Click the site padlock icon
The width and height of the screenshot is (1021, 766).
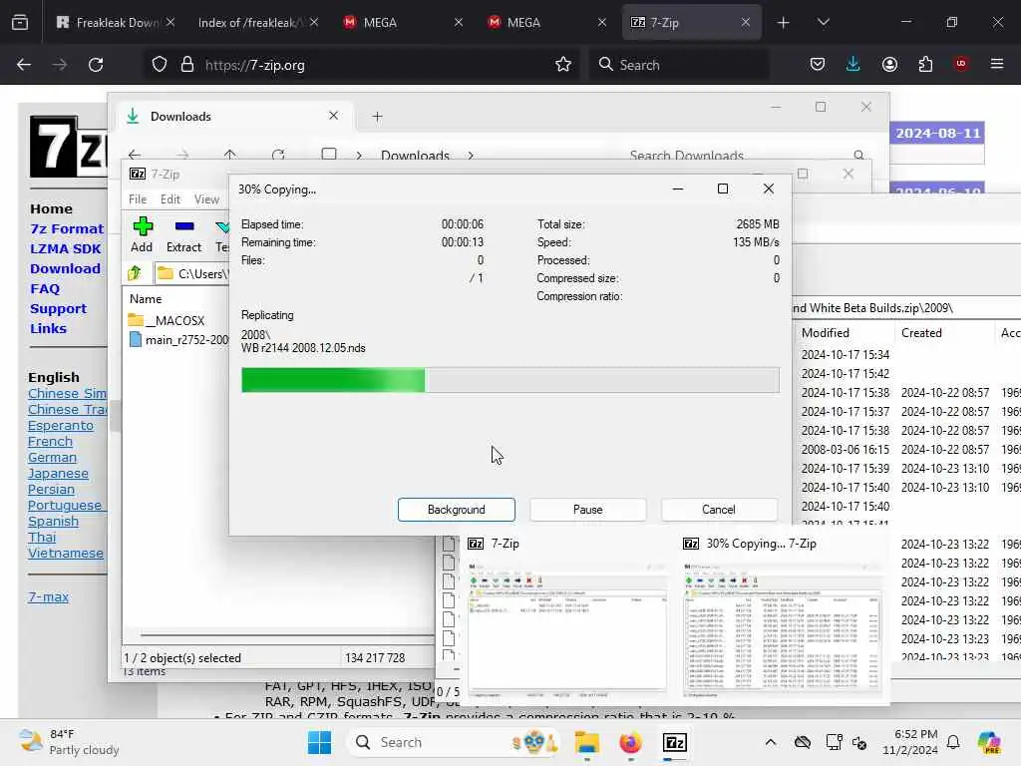point(187,65)
